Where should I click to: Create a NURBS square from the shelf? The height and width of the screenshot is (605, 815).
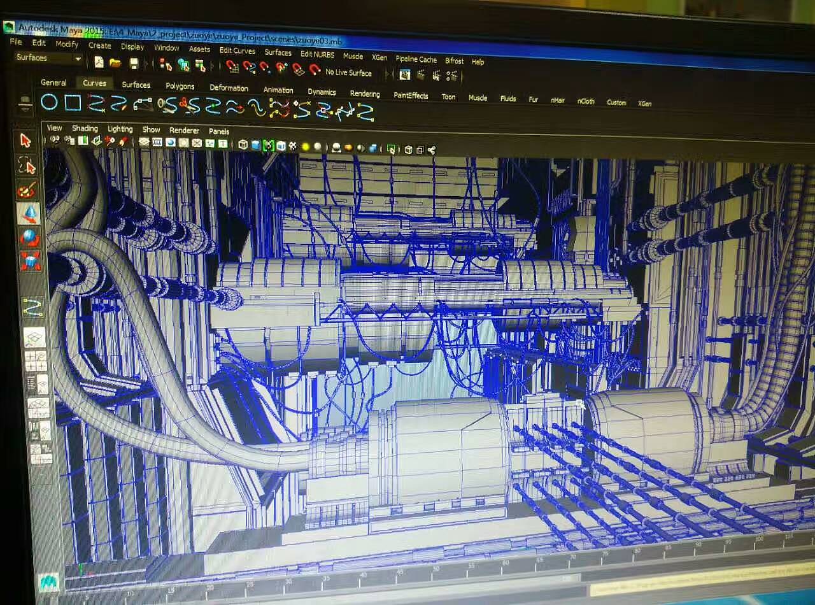(x=73, y=103)
